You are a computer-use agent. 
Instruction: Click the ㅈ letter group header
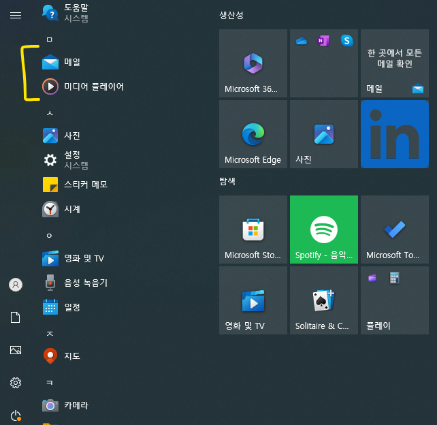(x=50, y=334)
